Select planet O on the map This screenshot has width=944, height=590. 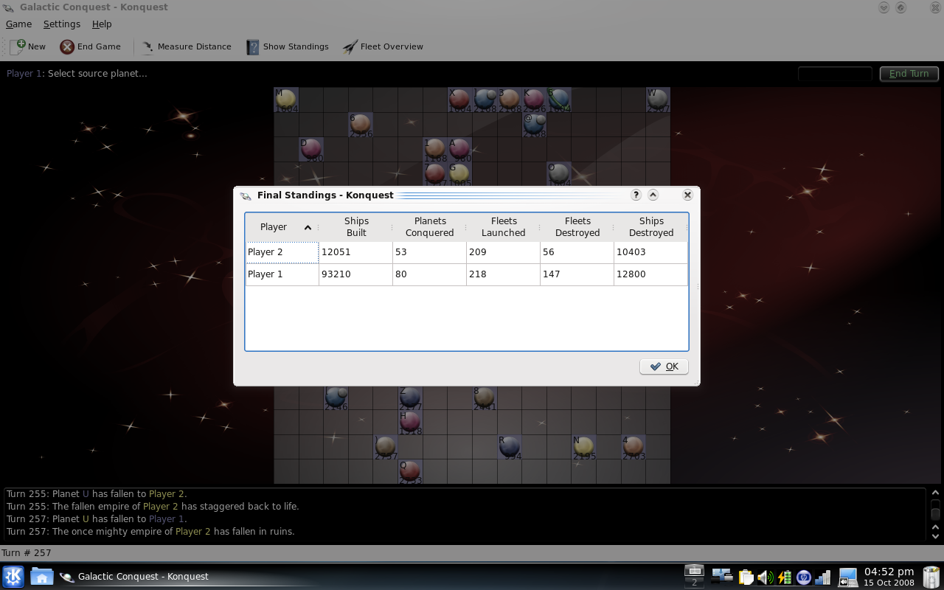(x=559, y=174)
